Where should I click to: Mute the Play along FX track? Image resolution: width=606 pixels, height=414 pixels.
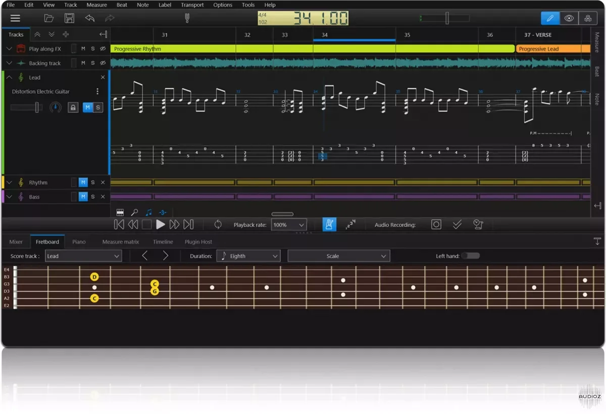(83, 49)
